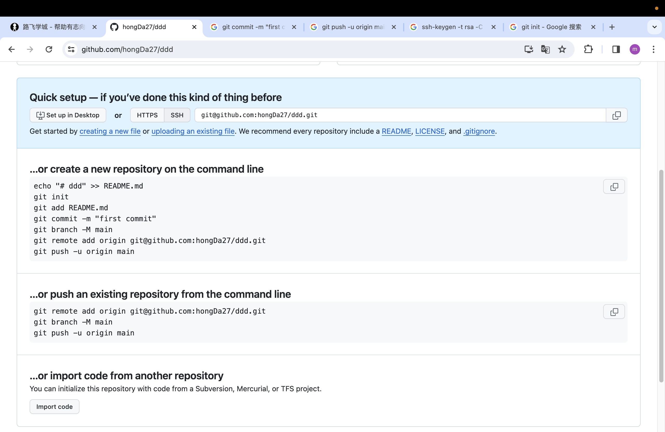
Task: Click the '...or import code from another repository' heading
Action: pos(127,376)
